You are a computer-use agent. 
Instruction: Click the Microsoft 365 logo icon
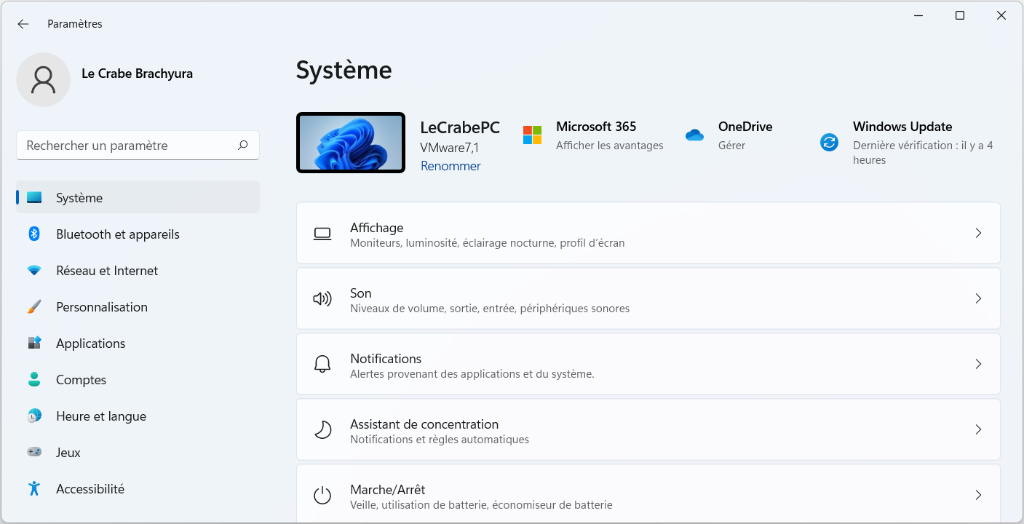(532, 135)
